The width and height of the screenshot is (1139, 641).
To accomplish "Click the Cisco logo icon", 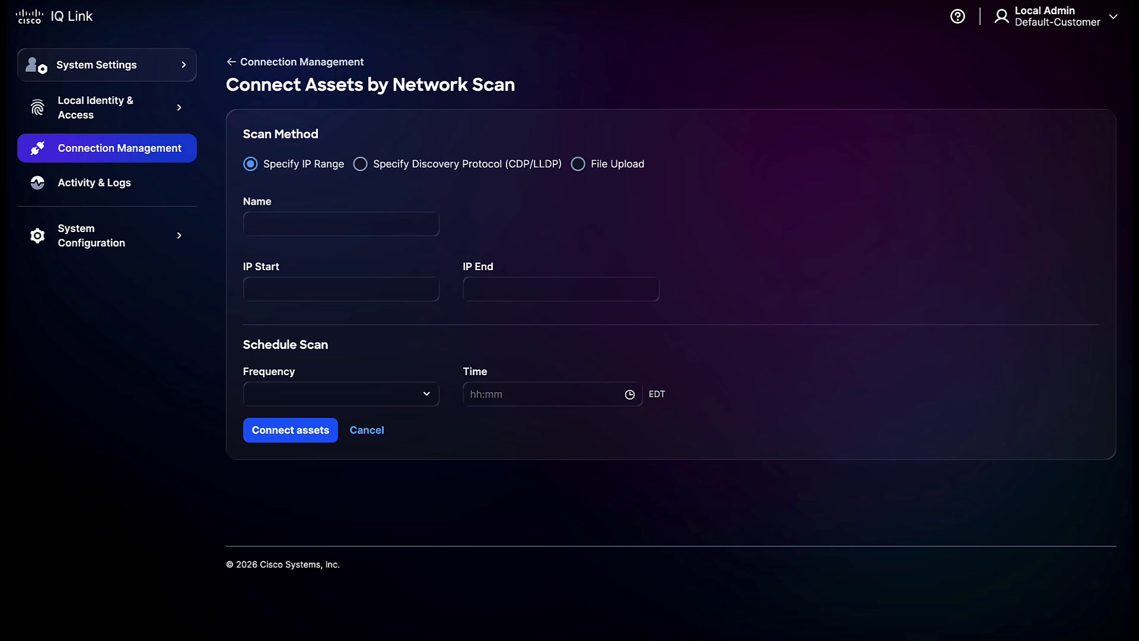I will click(29, 17).
